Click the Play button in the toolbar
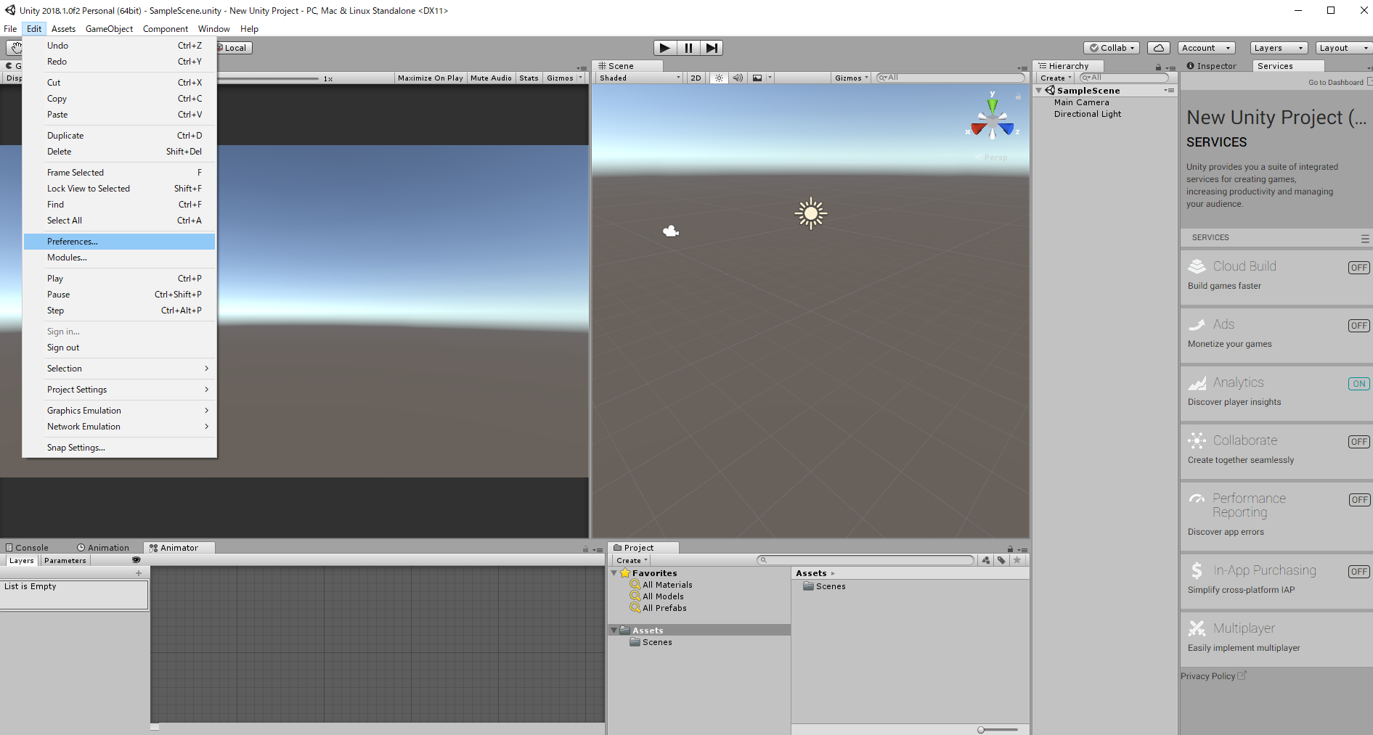1373x735 pixels. 664,48
